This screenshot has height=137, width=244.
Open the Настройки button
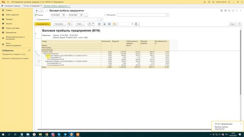click(x=59, y=24)
